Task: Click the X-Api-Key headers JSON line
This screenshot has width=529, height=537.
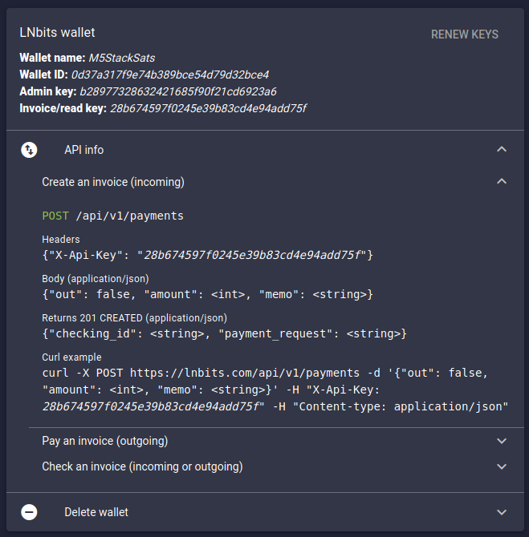Action: [x=208, y=255]
